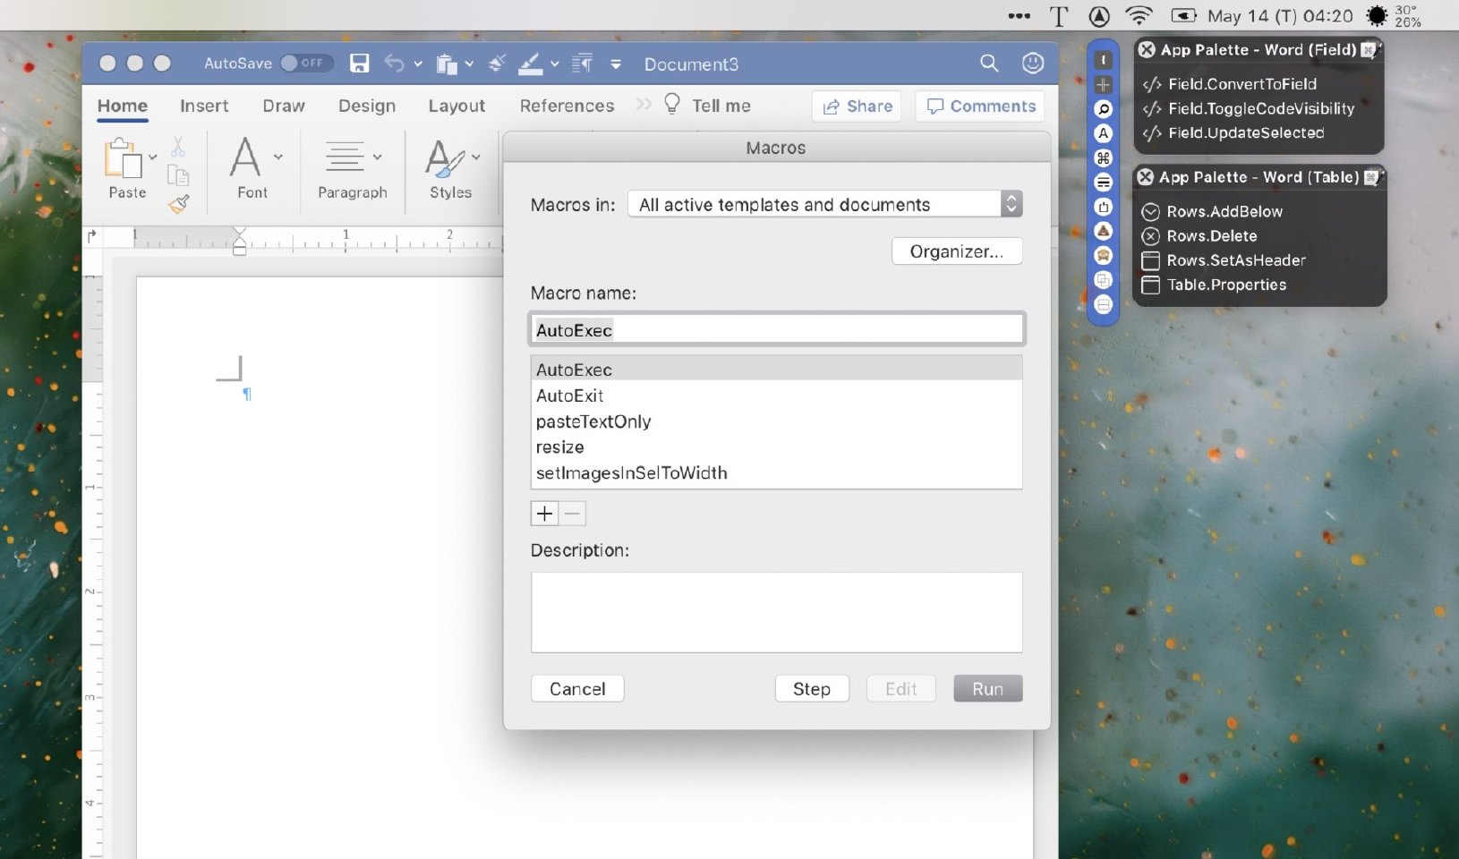Click the command-key icon in the blue palette strip
Viewport: 1459px width, 859px height.
1104,158
